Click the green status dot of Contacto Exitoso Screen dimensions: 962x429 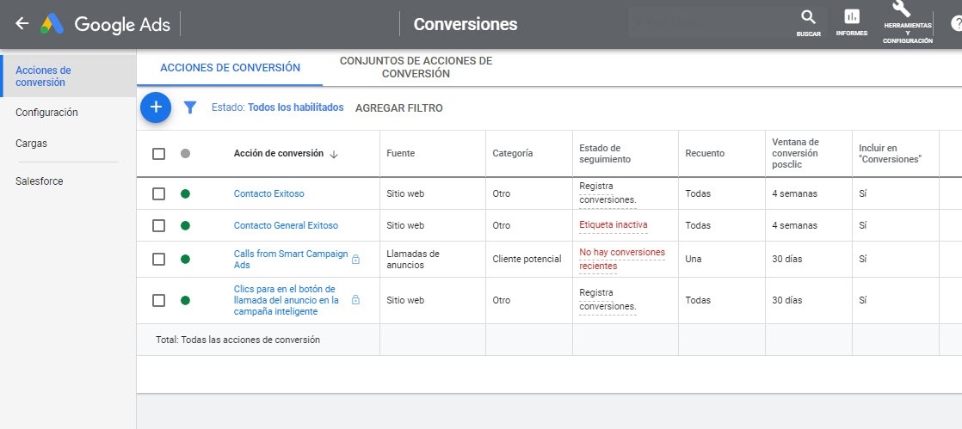point(185,194)
